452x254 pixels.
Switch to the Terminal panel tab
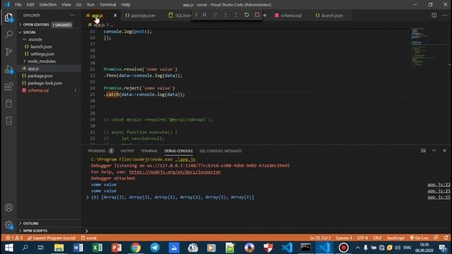[149, 151]
